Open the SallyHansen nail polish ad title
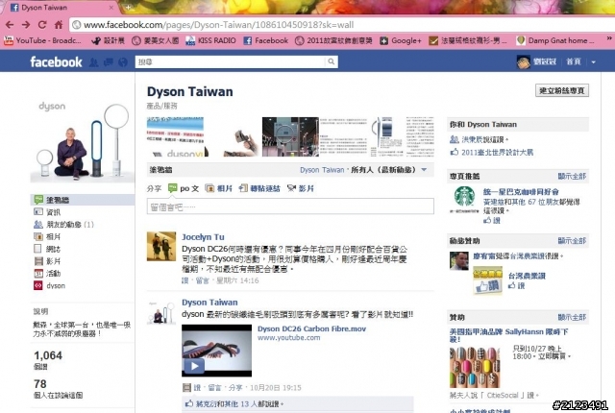This screenshot has width=615, height=413. 508,335
